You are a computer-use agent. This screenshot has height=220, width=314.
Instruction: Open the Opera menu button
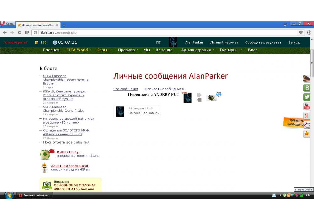tap(8, 24)
